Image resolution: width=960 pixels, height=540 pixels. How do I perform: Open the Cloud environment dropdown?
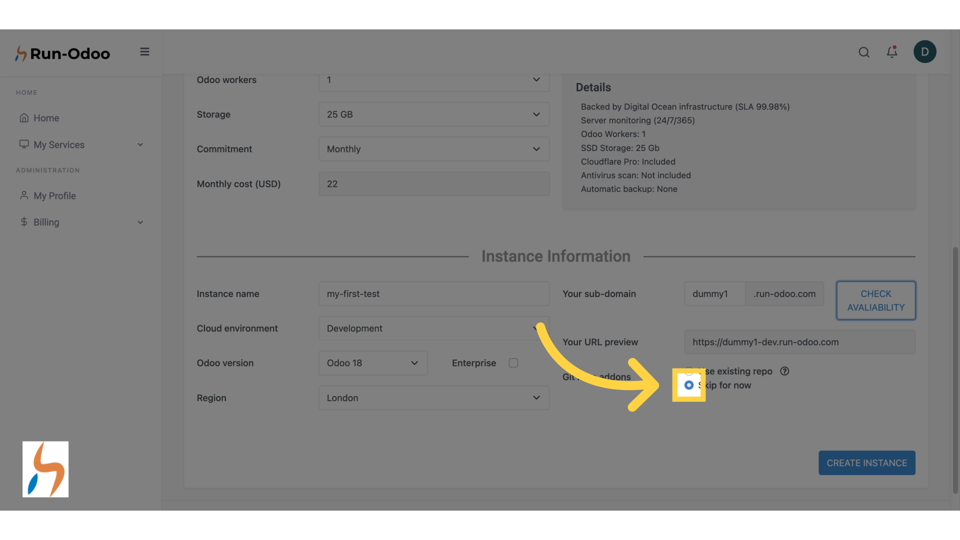coord(434,328)
